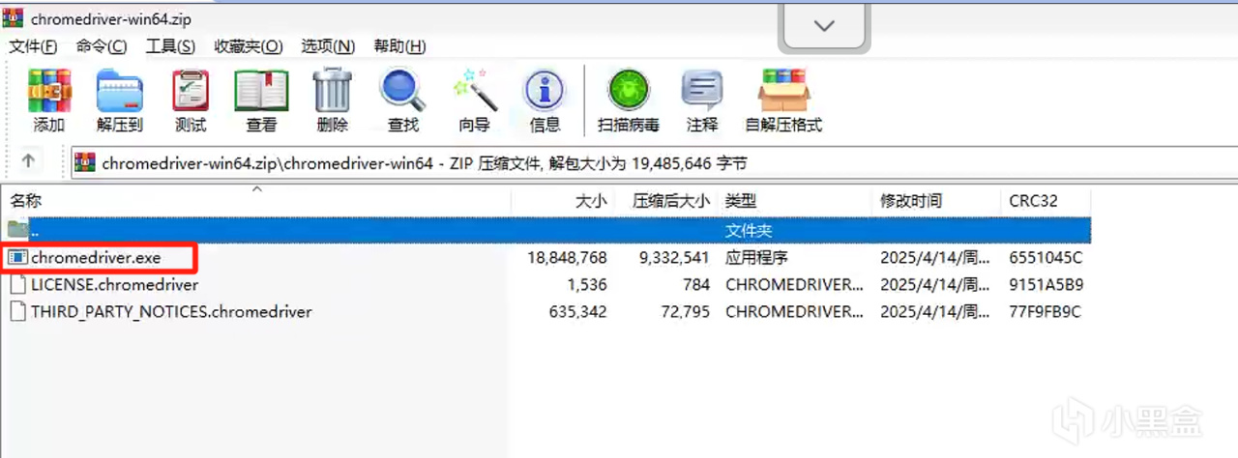Open the Options (选项) menu
This screenshot has width=1238, height=458.
[x=328, y=46]
